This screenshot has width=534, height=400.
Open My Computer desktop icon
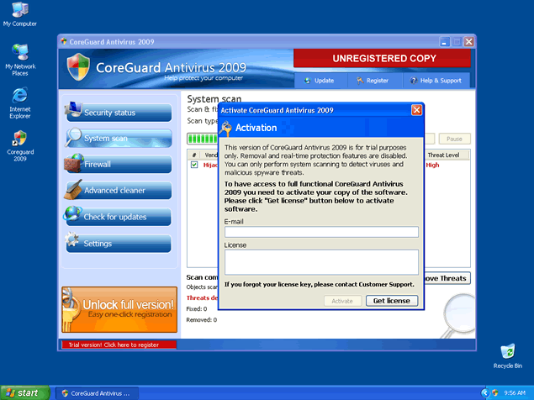point(19,11)
